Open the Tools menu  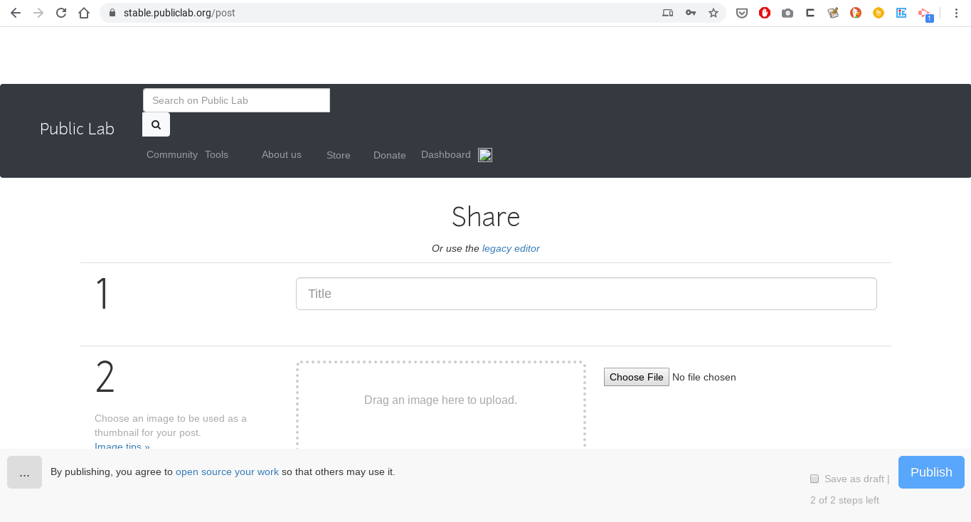pos(216,154)
